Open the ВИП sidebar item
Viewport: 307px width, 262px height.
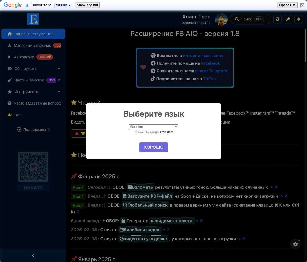tap(33, 115)
